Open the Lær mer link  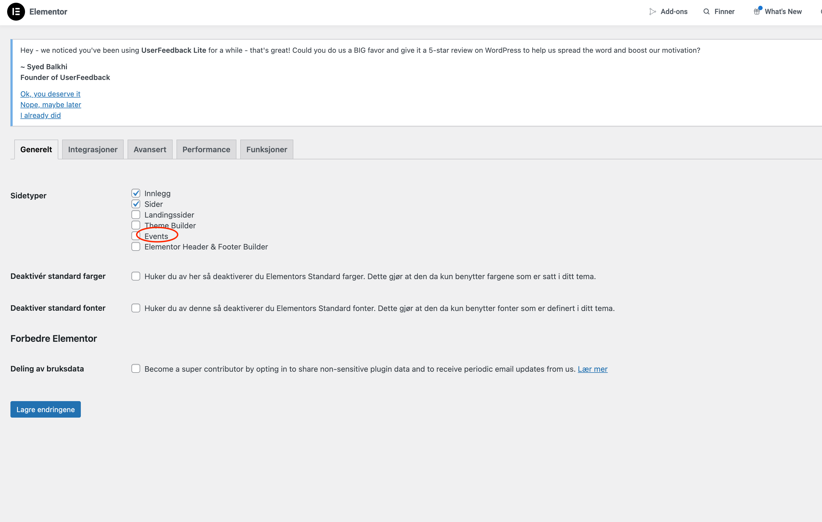[x=593, y=369]
